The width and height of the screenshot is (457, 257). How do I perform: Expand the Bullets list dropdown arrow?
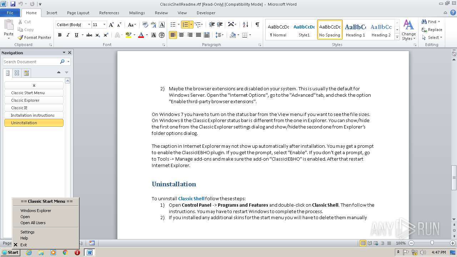179,25
